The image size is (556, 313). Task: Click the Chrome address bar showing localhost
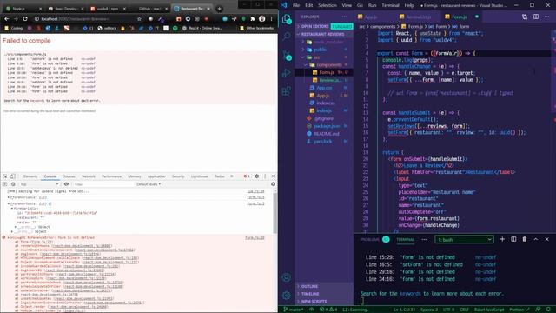tap(85, 19)
